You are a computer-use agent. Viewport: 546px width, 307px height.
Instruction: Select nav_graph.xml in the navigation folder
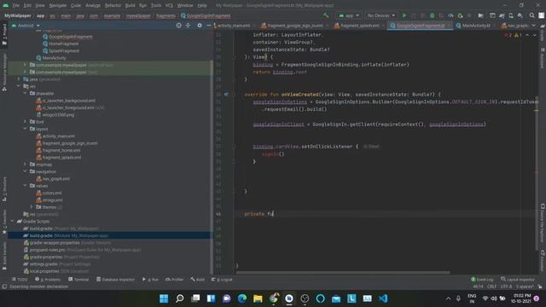coord(53,178)
